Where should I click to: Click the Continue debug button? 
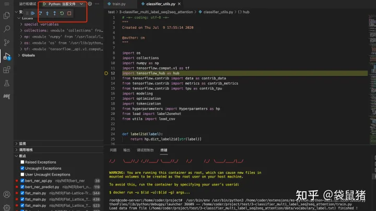coord(33,13)
